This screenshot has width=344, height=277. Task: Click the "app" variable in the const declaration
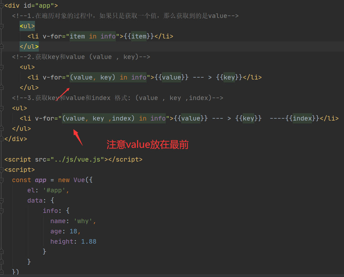pyautogui.click(x=41, y=180)
